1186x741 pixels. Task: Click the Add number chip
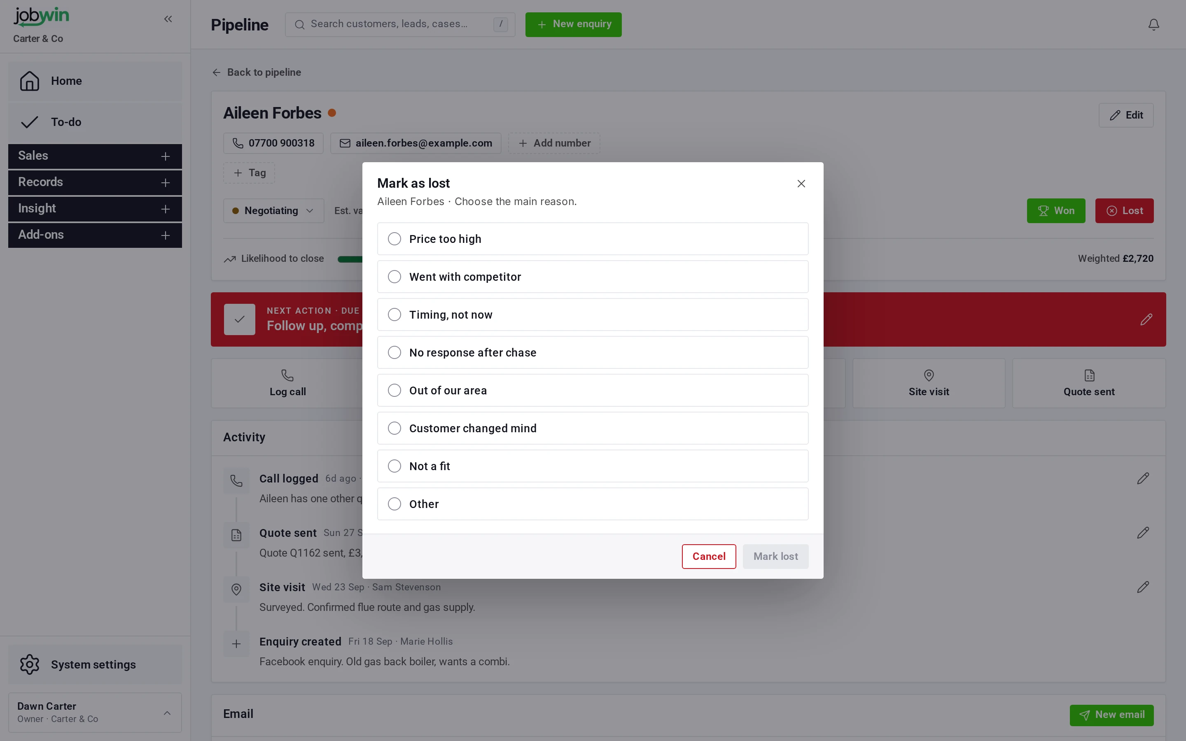coord(554,143)
